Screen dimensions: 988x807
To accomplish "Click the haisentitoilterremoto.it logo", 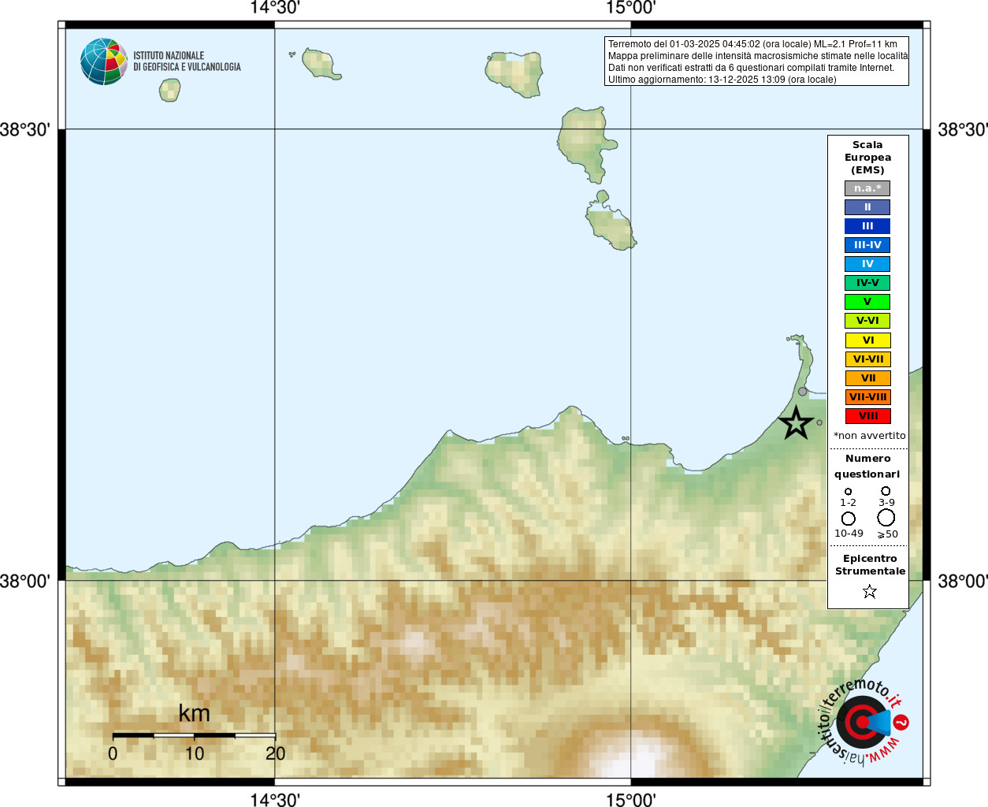I will [863, 722].
